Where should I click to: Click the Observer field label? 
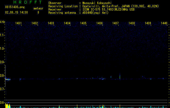pyautogui.click(x=55, y=3)
